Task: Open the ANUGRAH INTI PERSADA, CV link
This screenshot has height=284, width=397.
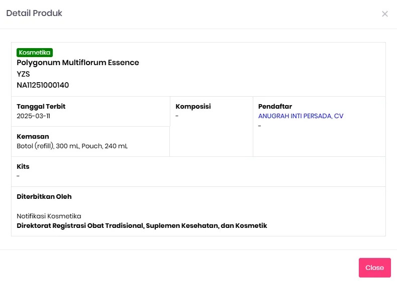Action: [x=301, y=116]
